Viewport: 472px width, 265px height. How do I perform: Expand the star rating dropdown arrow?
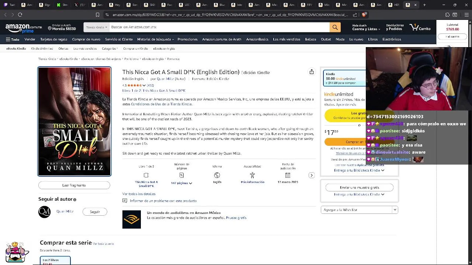coord(144,85)
